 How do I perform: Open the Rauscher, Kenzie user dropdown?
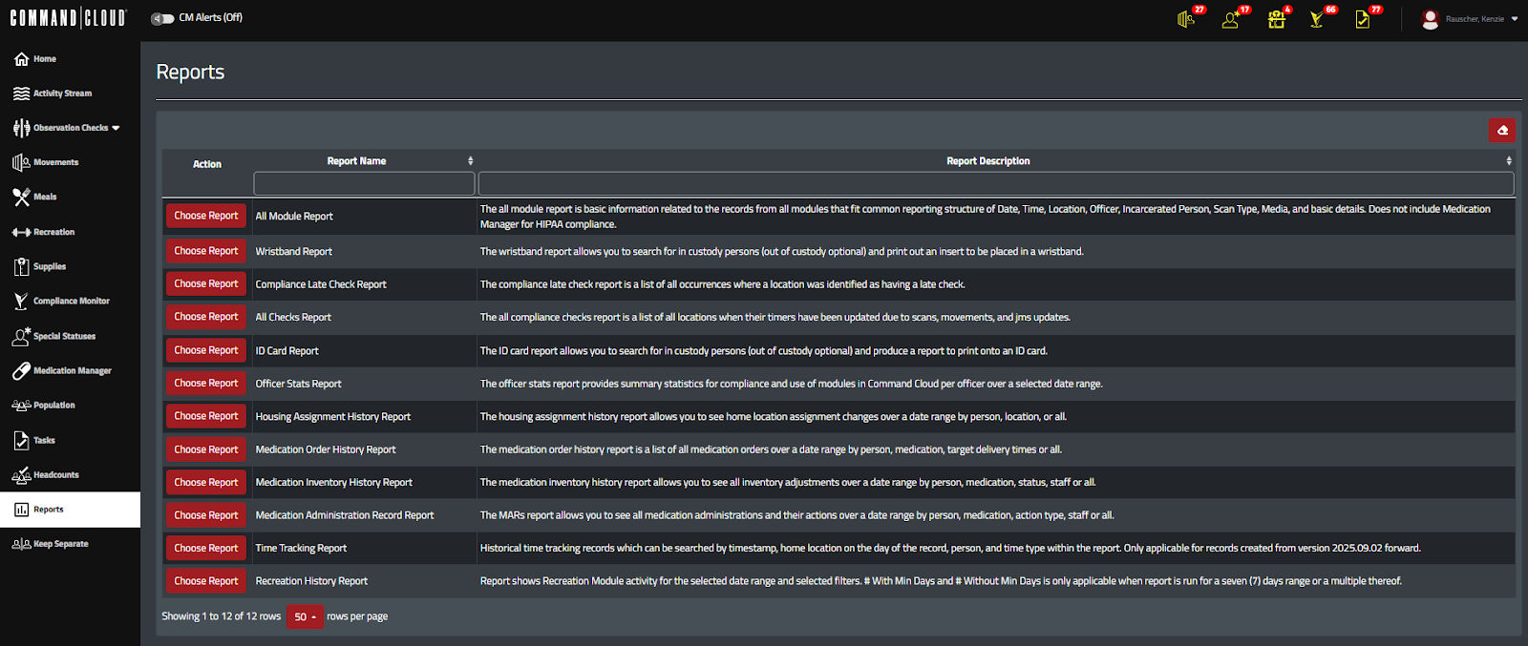click(1481, 19)
